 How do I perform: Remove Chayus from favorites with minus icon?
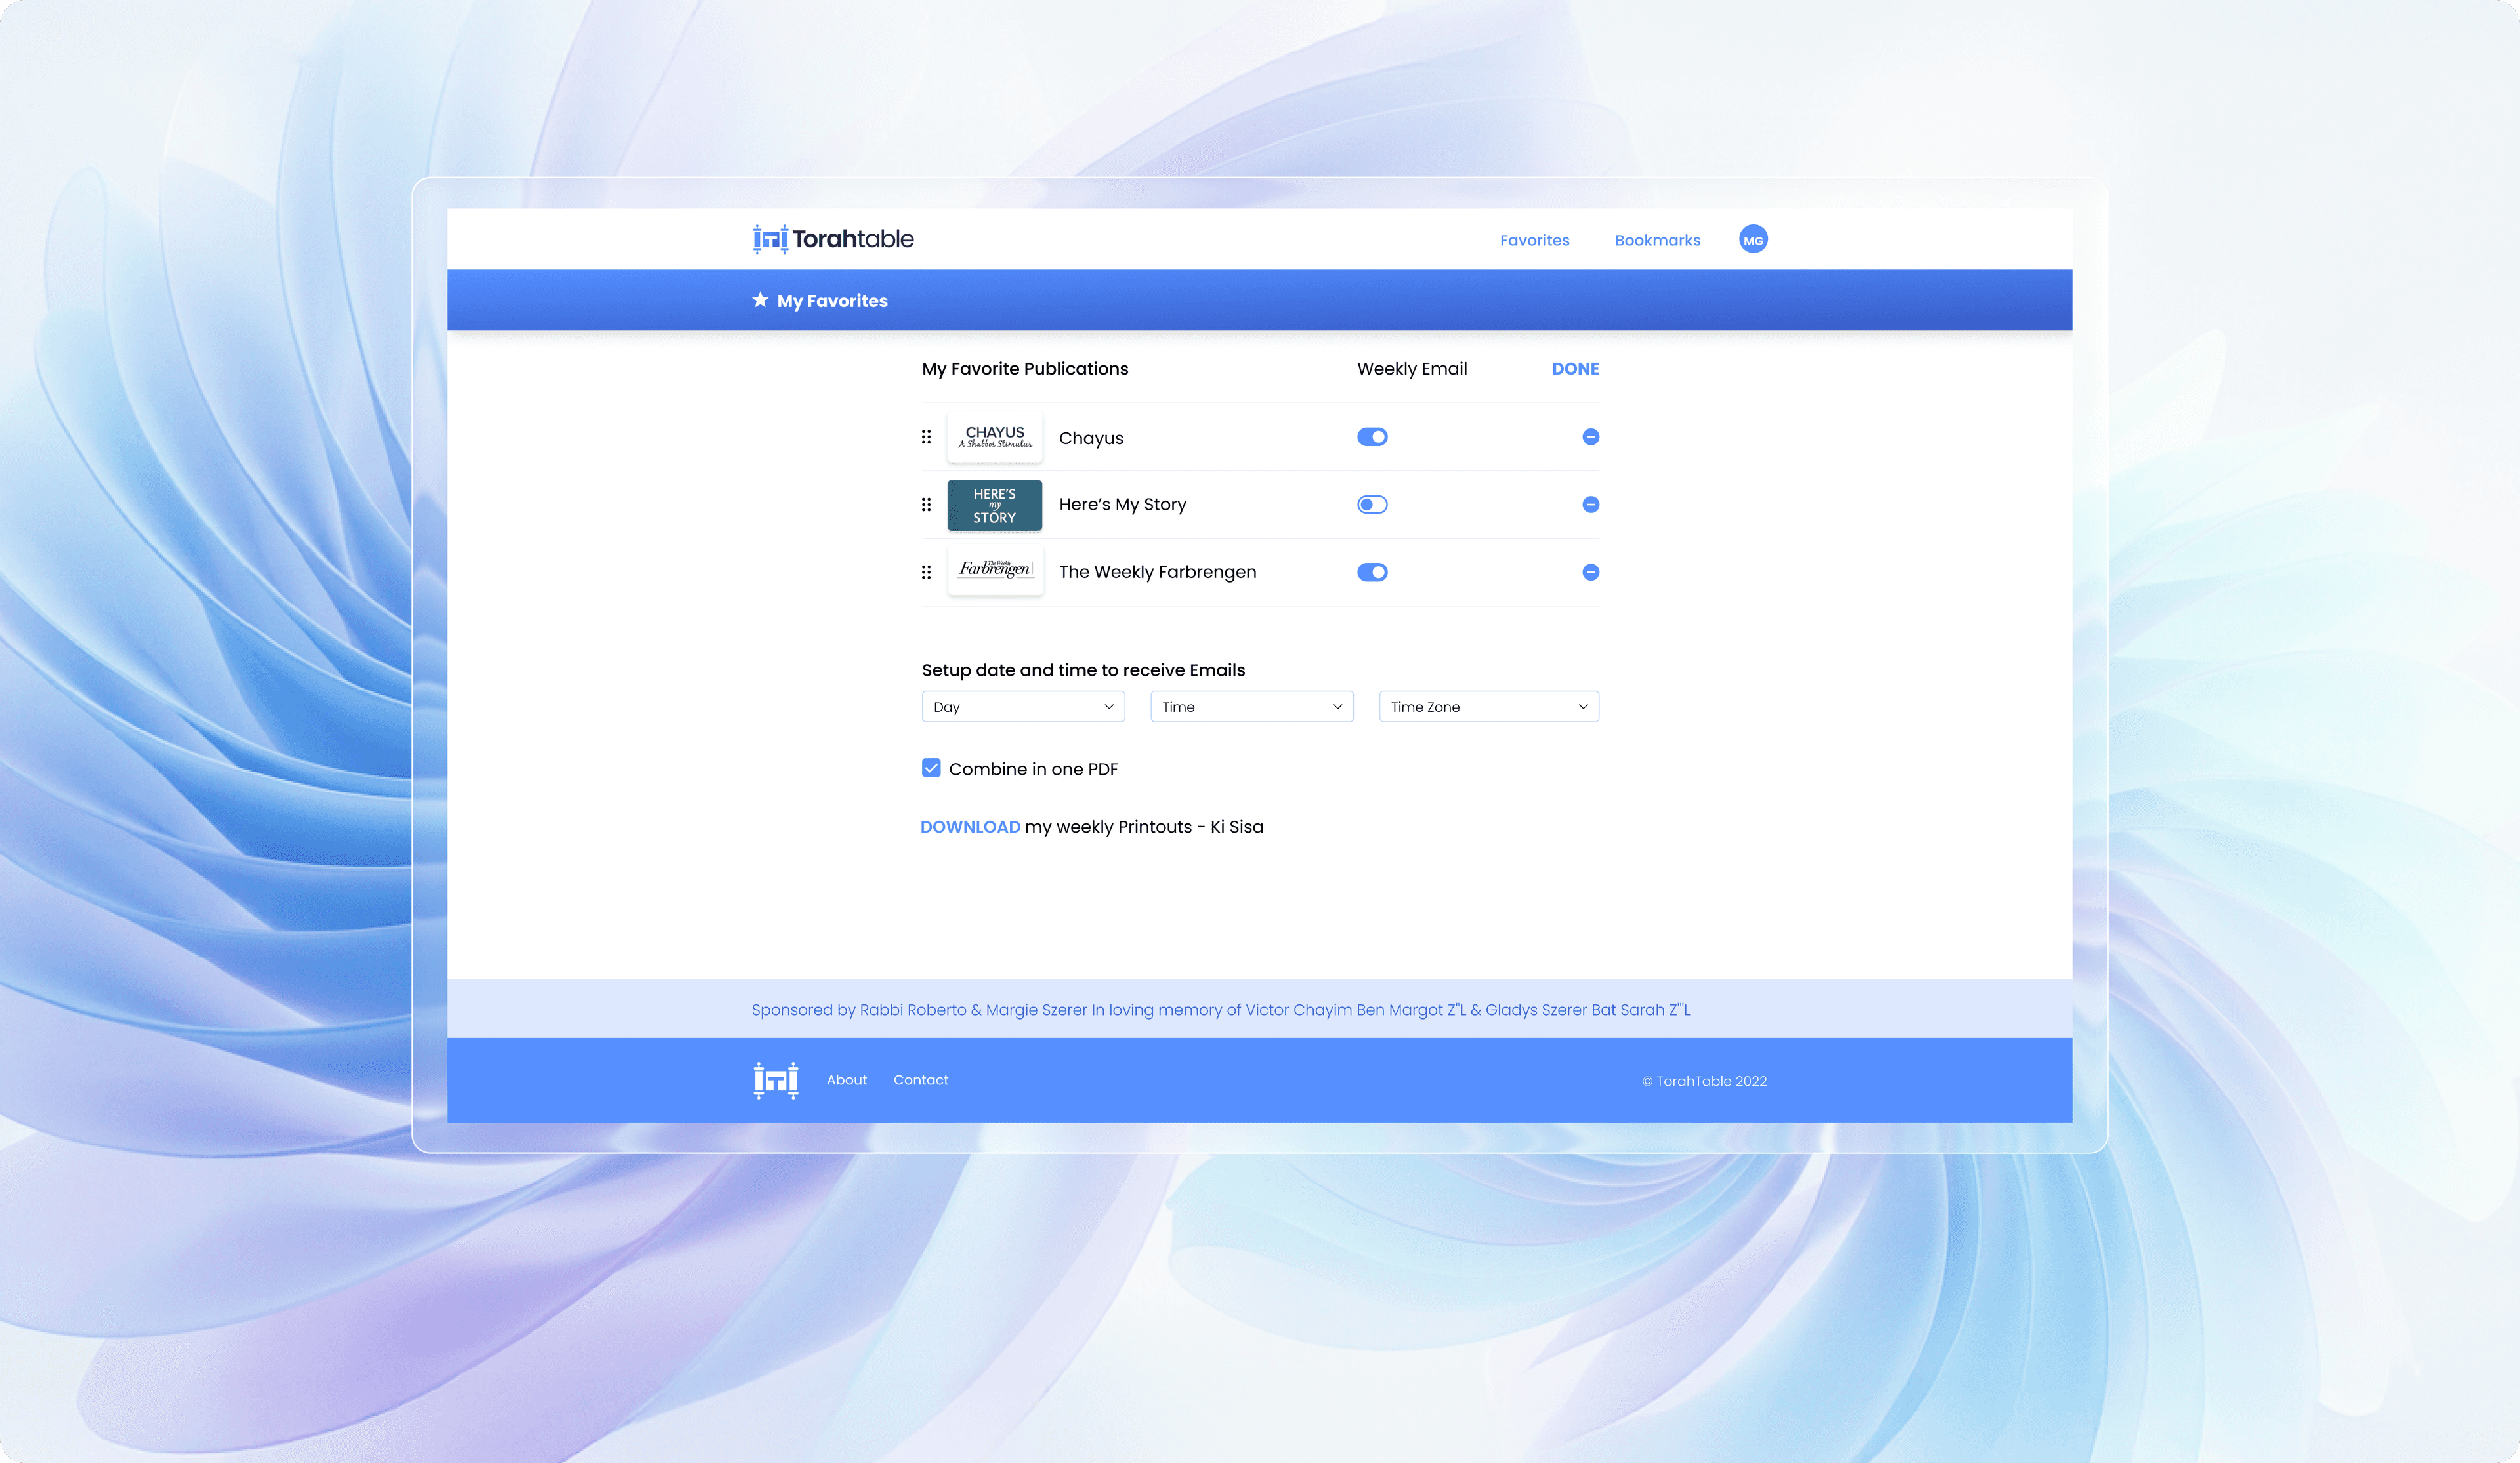click(1590, 437)
